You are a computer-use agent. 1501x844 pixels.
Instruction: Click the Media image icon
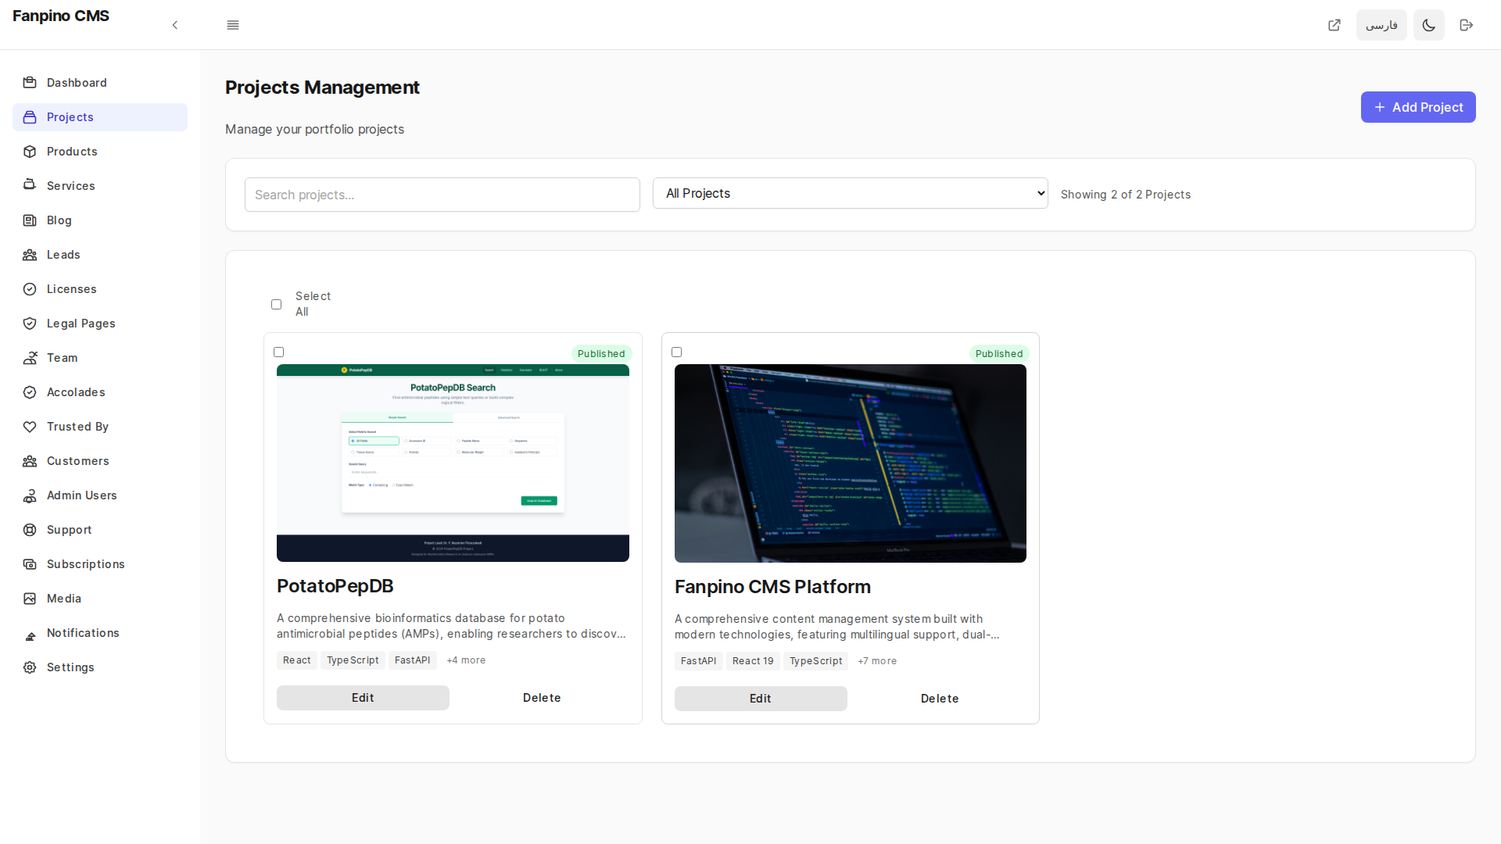coord(30,599)
